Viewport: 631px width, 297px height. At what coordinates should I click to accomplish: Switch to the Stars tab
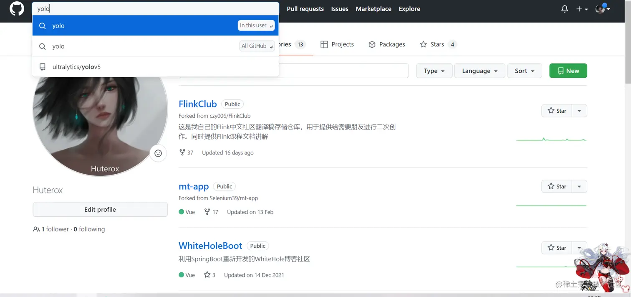coord(438,44)
